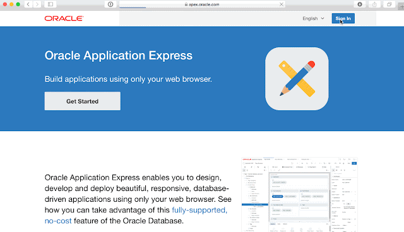404x232 pixels.
Task: Toggle the Safari sidebar button
Action: [50, 4]
